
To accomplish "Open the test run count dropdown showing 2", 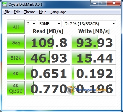I will point(31,24).
